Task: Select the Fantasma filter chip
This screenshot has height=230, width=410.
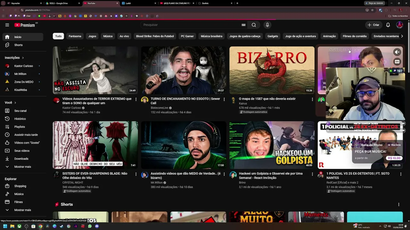Action: click(75, 36)
